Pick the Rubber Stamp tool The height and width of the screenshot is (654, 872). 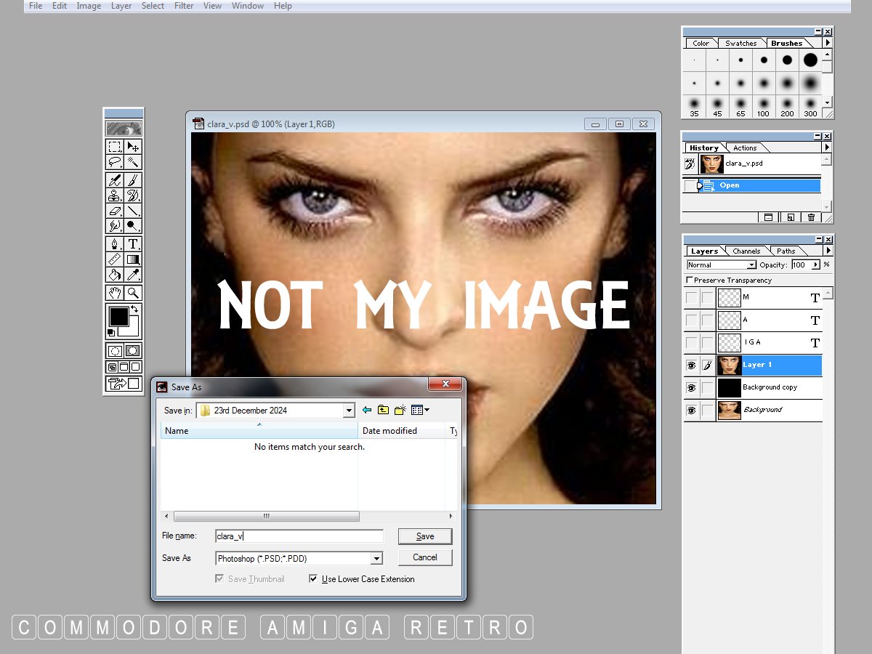[x=115, y=195]
